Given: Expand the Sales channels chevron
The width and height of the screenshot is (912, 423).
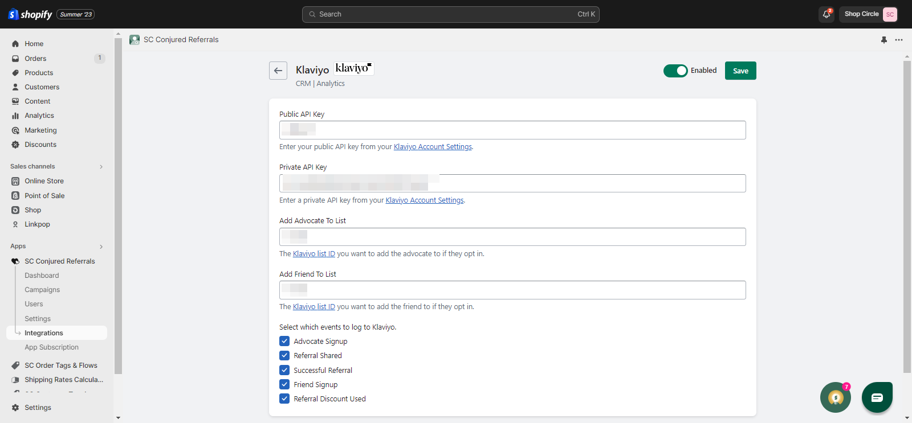Looking at the screenshot, I should 101,167.
